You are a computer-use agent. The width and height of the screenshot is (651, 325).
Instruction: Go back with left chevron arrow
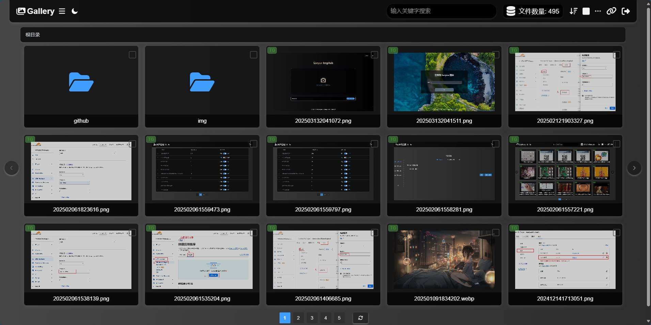[x=12, y=168]
